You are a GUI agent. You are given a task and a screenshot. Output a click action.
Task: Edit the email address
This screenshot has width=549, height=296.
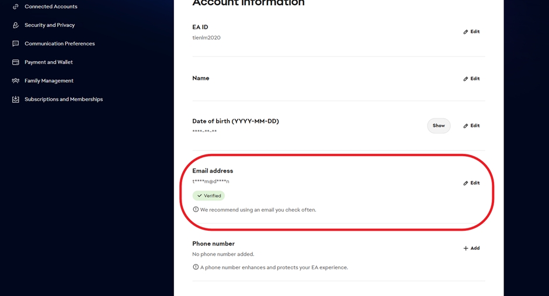471,183
